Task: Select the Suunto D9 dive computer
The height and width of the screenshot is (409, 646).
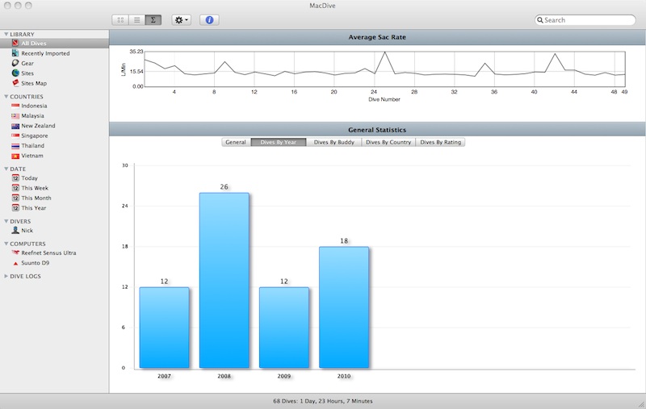Action: coord(36,263)
